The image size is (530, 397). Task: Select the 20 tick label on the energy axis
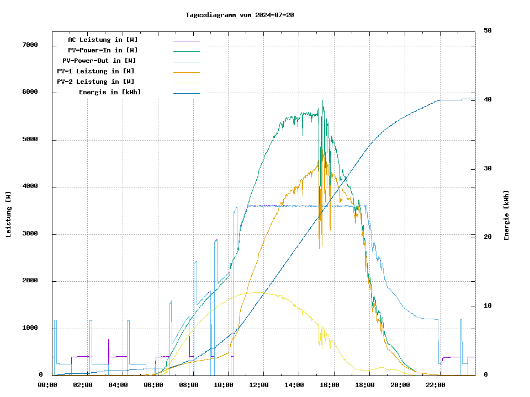487,237
